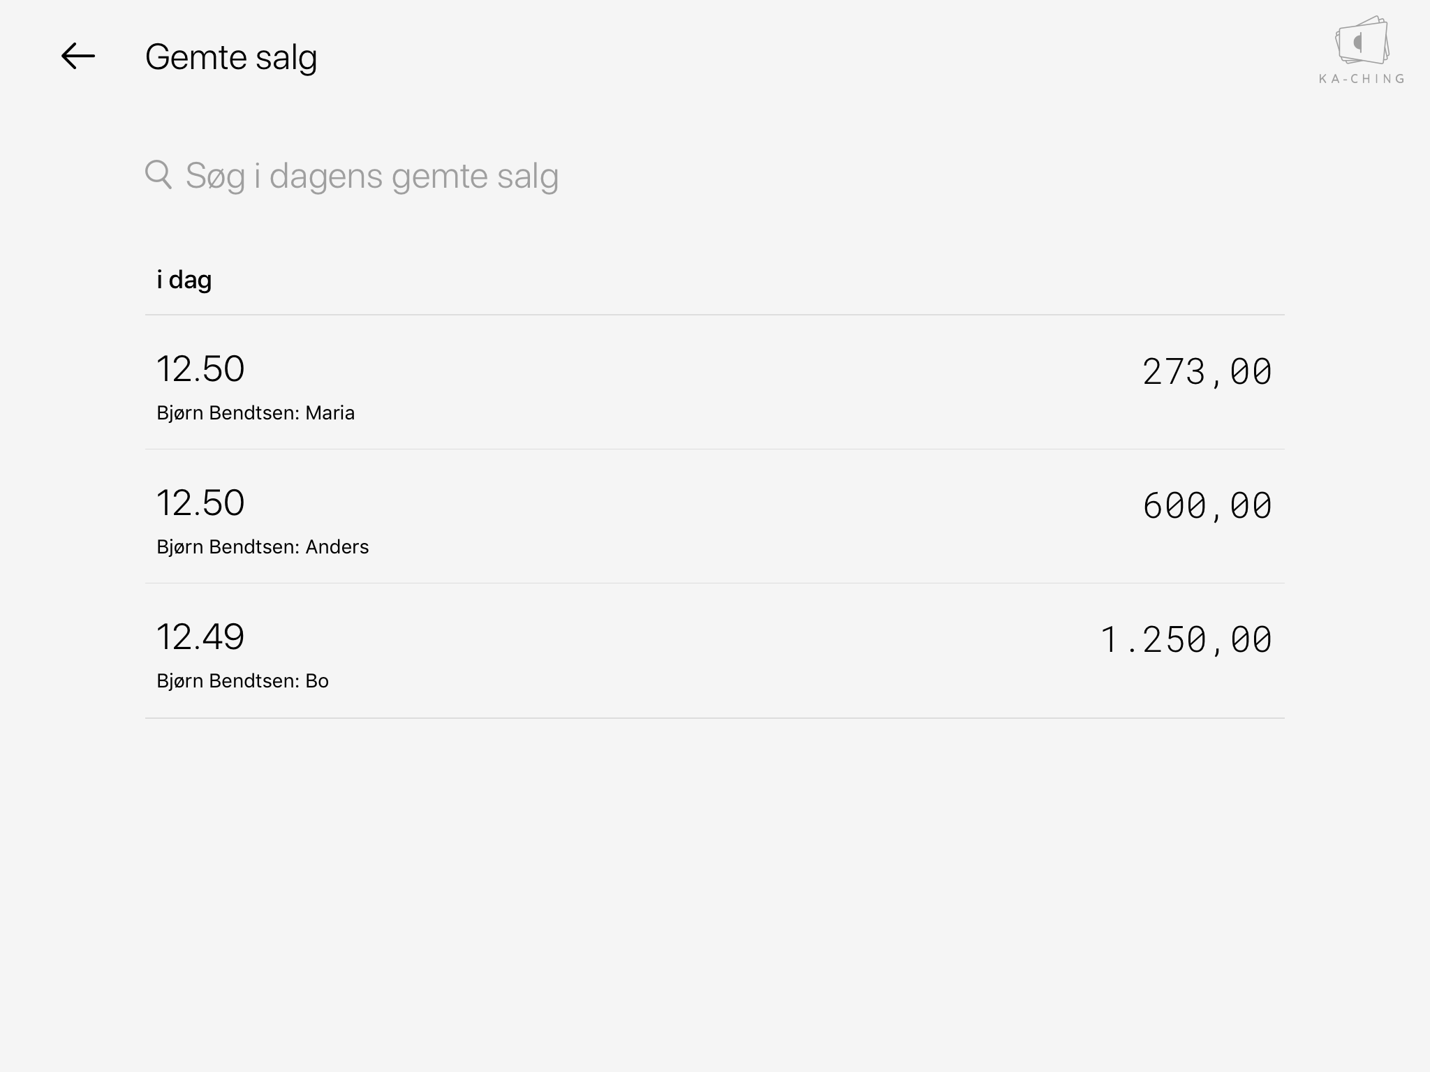Click the empty middle of Maria's row
The image size is (1430, 1072).
(x=698, y=382)
